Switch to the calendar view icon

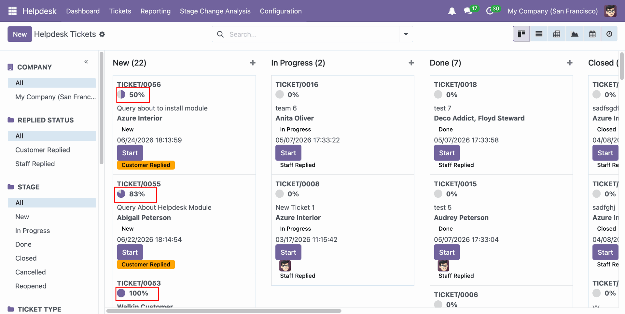pos(592,34)
